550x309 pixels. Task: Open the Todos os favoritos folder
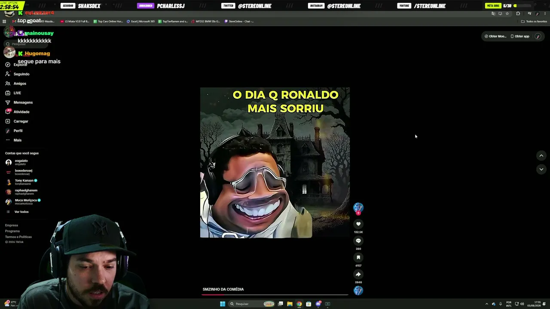534,21
